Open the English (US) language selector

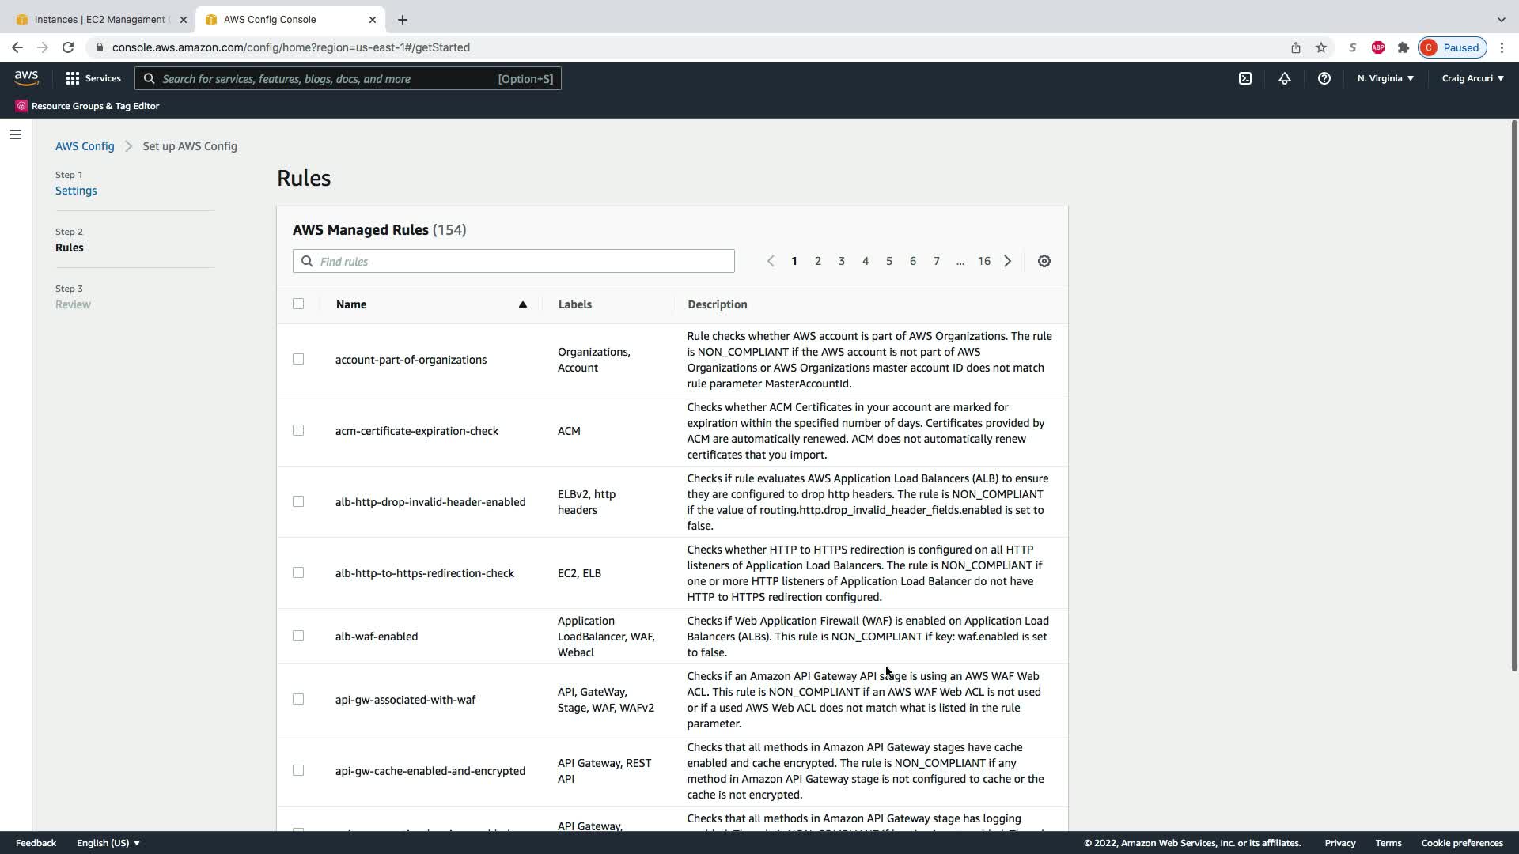click(108, 843)
